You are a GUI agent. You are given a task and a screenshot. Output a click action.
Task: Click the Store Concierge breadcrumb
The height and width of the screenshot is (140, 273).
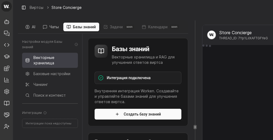tap(66, 8)
